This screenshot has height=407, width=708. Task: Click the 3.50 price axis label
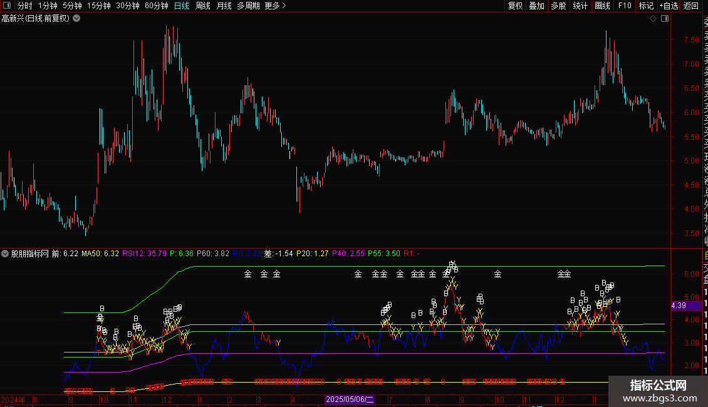(691, 234)
